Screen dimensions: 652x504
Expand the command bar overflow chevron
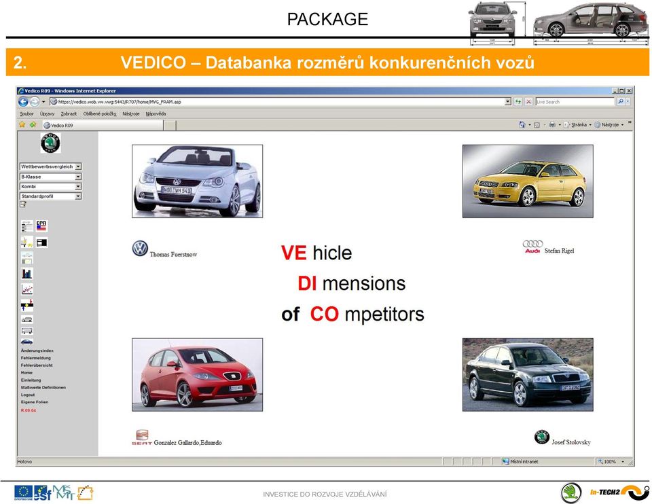click(630, 122)
